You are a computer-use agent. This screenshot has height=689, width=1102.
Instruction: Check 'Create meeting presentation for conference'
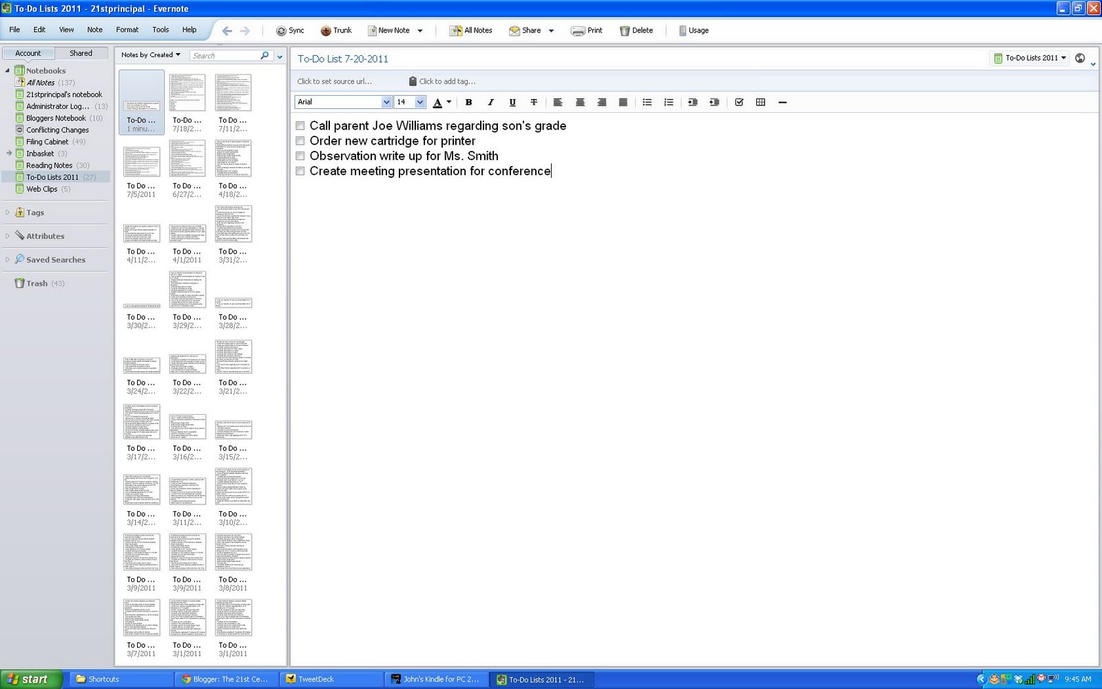(300, 171)
